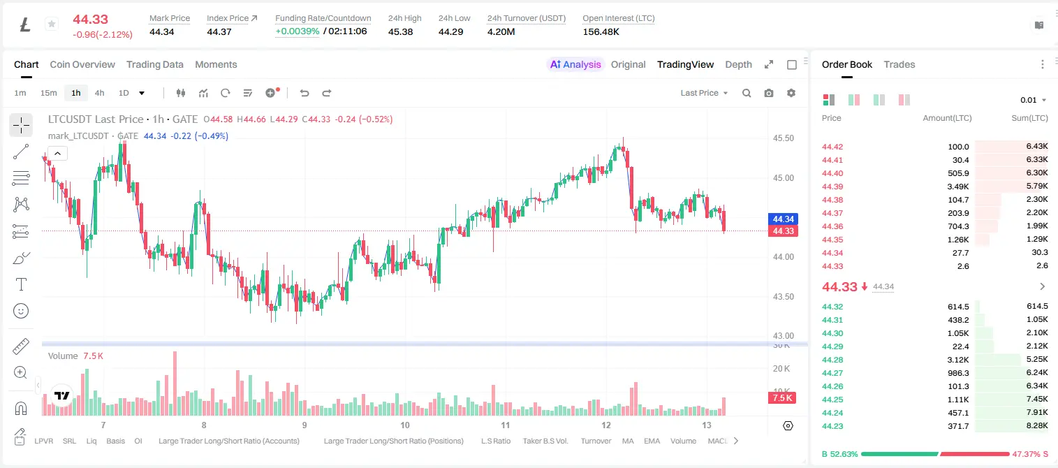Open the Last Price dropdown

[x=704, y=93]
